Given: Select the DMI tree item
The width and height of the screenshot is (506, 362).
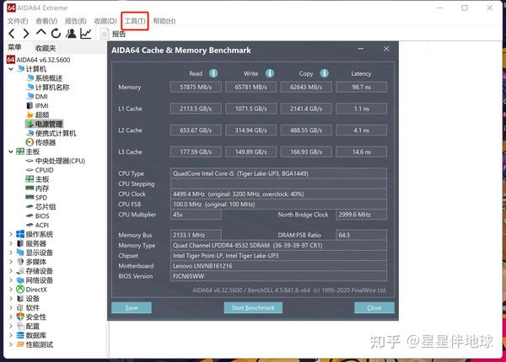Looking at the screenshot, I should pyautogui.click(x=41, y=97).
